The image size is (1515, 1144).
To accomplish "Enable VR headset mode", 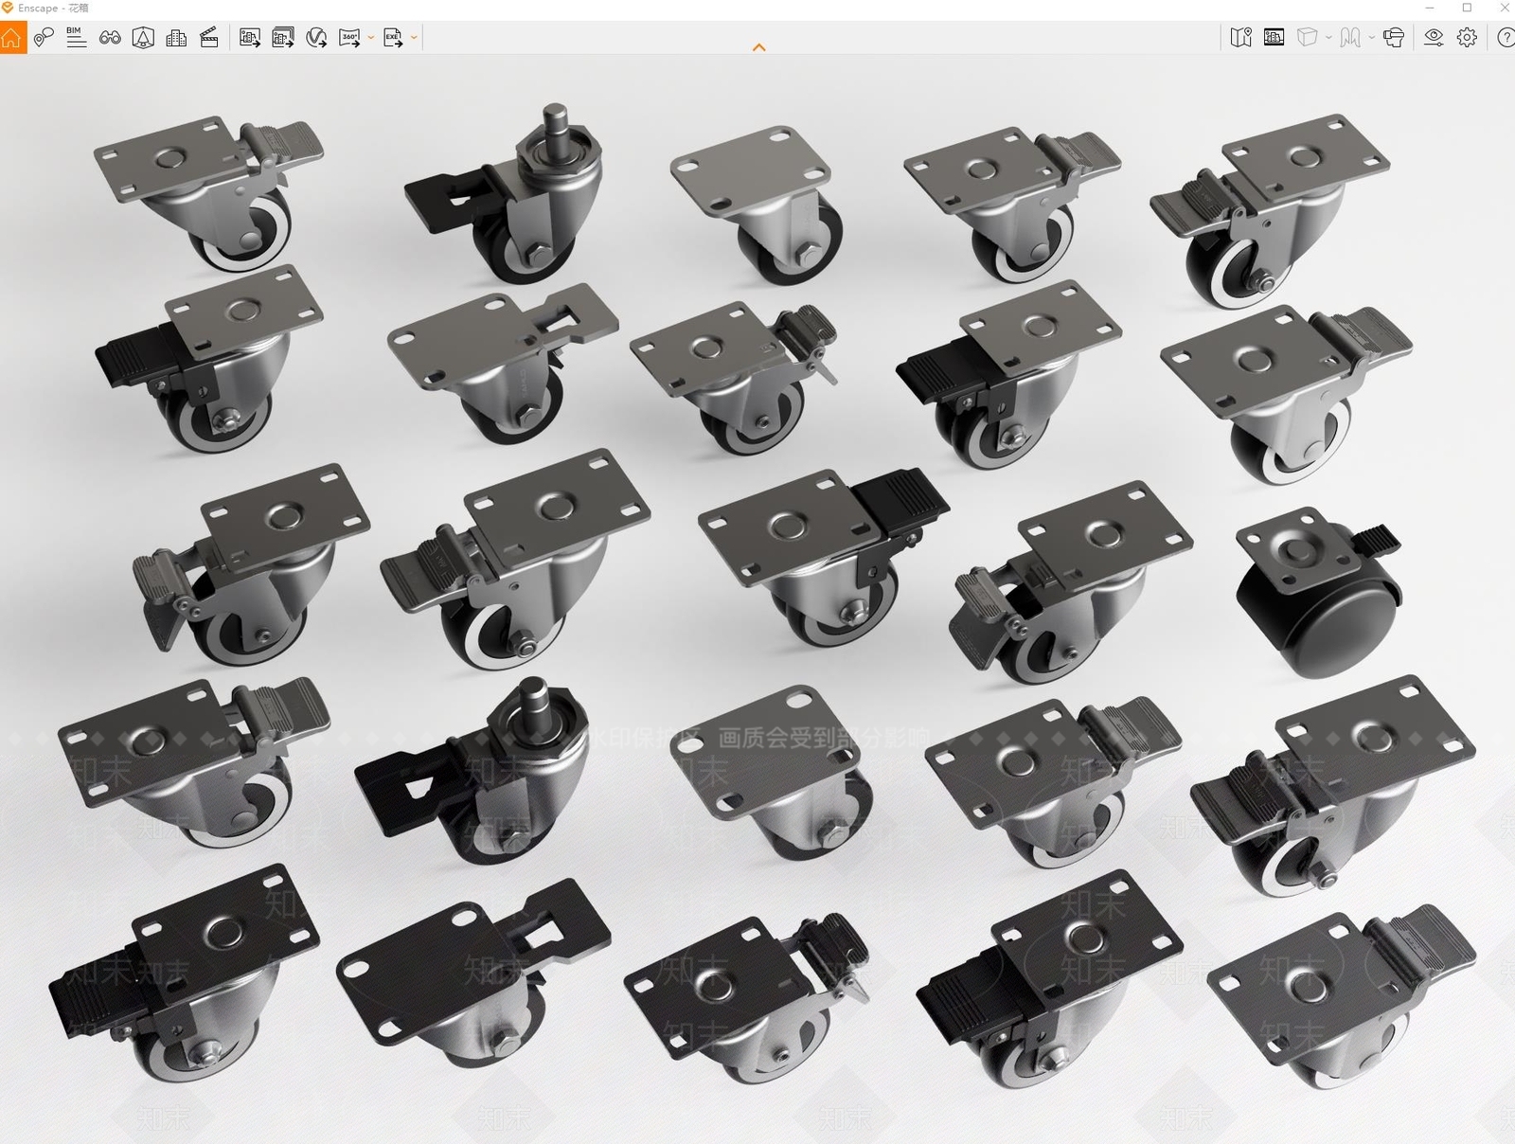I will coord(1394,38).
